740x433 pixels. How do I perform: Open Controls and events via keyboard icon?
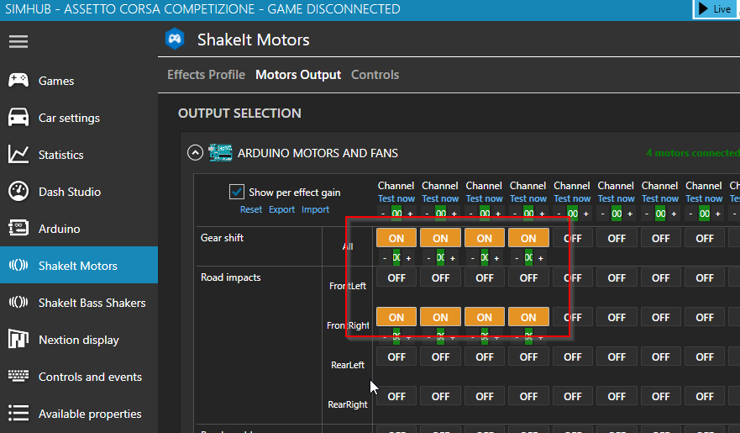(18, 377)
